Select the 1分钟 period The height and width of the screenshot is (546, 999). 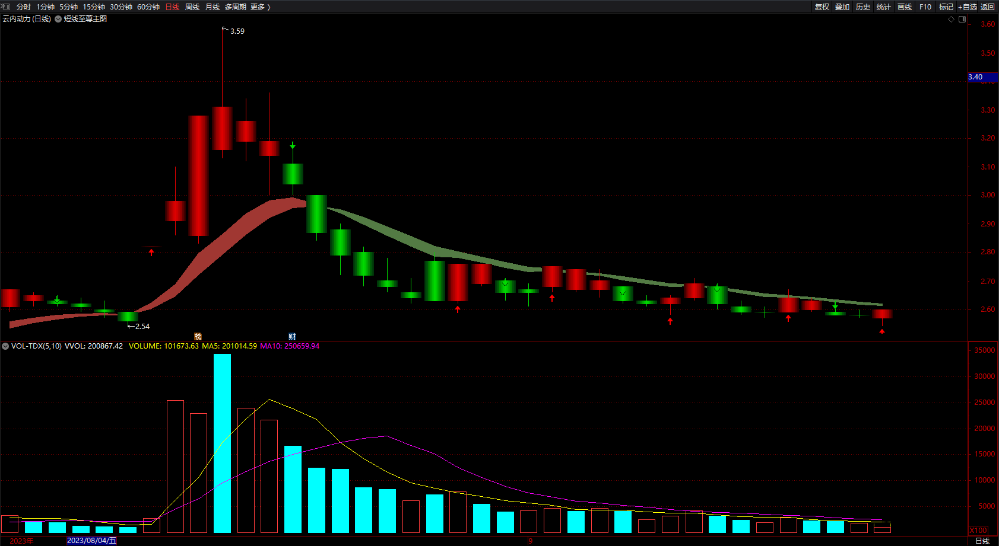[45, 7]
